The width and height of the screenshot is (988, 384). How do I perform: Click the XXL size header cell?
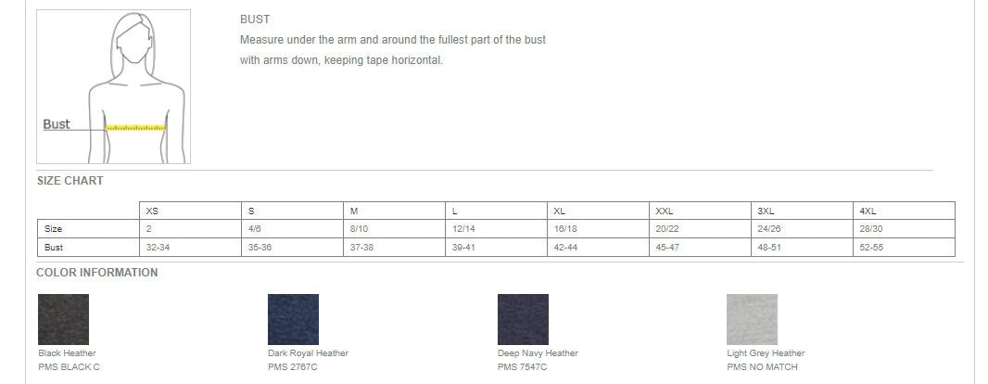pos(700,211)
